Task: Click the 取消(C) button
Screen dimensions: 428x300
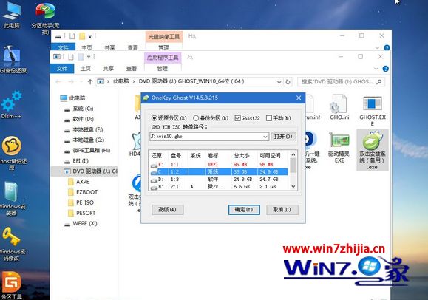Action: click(x=282, y=210)
